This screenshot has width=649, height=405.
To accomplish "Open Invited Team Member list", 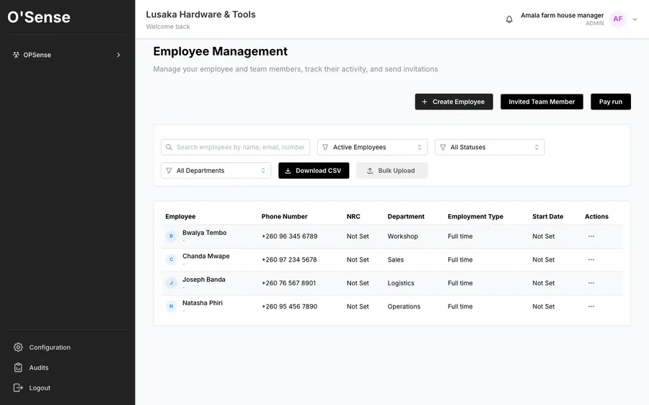I will (542, 102).
